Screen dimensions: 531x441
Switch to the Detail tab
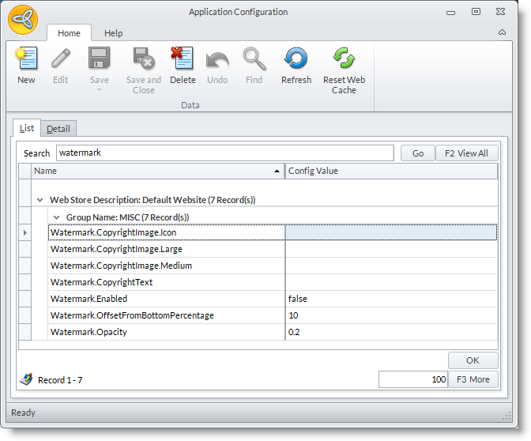pos(58,129)
